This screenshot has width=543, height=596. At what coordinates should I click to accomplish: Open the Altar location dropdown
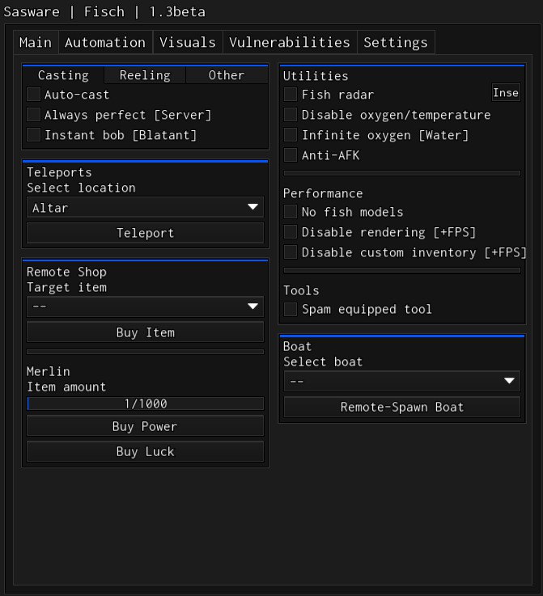coord(145,208)
